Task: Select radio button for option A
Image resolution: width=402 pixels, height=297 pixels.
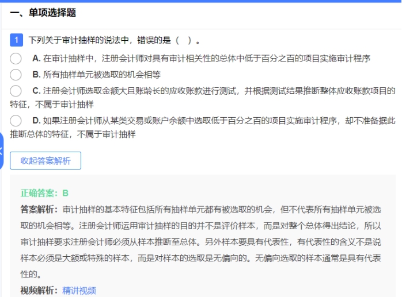Action: 16,59
